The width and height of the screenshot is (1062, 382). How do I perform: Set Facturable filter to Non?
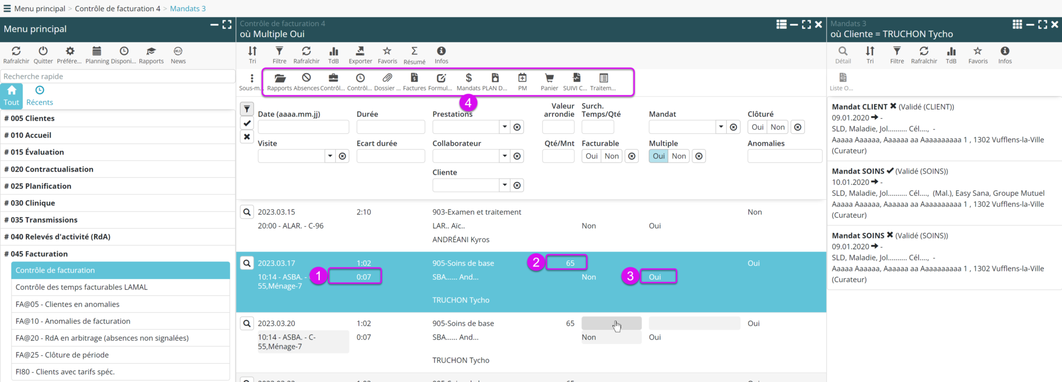point(611,156)
